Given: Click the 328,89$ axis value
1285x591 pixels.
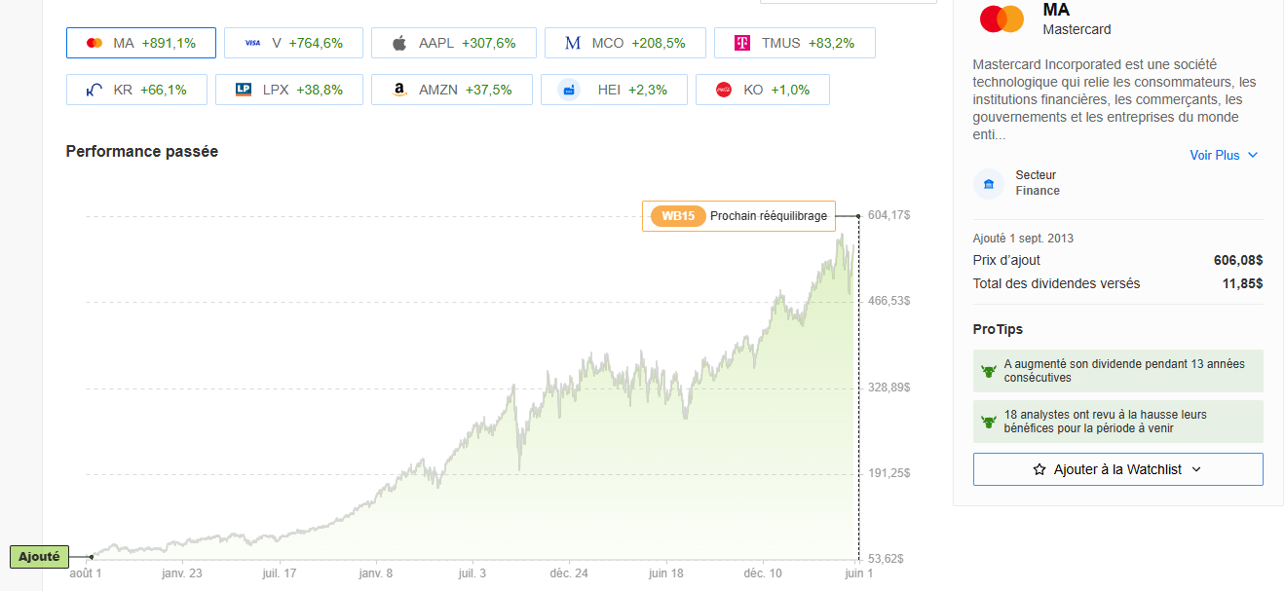Looking at the screenshot, I should 888,388.
